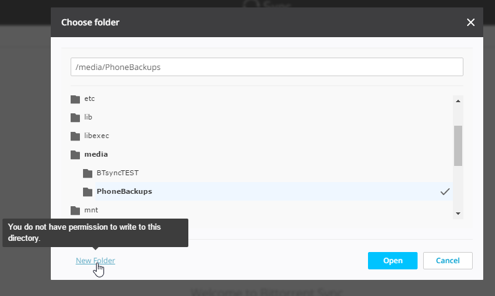Image resolution: width=495 pixels, height=296 pixels.
Task: Confirm selection with the Open button
Action: pyautogui.click(x=393, y=261)
